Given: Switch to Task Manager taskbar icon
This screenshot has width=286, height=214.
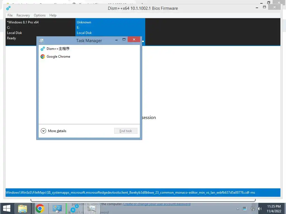Looking at the screenshot, I should 92,208.
